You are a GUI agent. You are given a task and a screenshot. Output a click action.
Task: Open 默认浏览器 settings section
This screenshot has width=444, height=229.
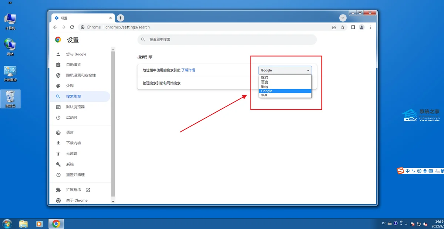point(75,107)
